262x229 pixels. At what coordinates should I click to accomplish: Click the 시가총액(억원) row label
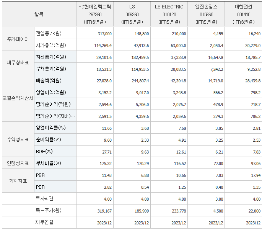(x=51, y=45)
